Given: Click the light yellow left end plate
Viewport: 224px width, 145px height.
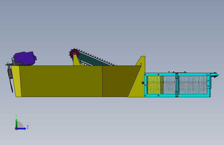Looking at the screenshot, I should pos(16,81).
